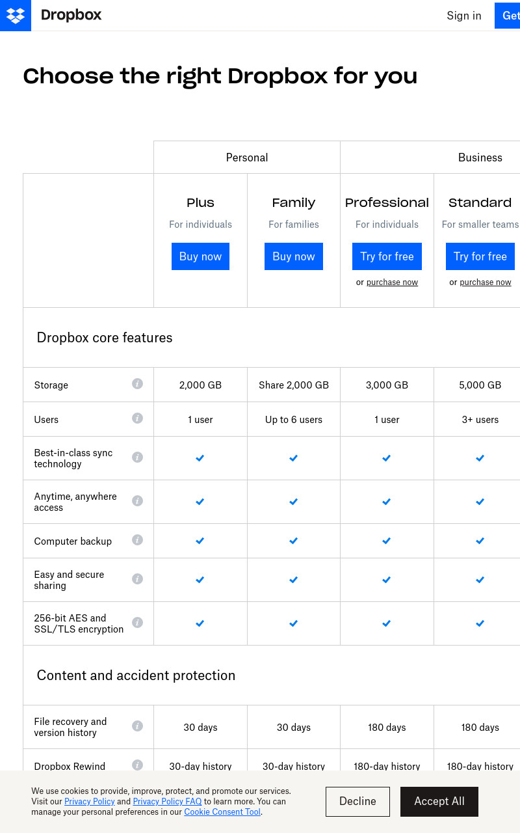Click the Plus plan title

click(200, 202)
